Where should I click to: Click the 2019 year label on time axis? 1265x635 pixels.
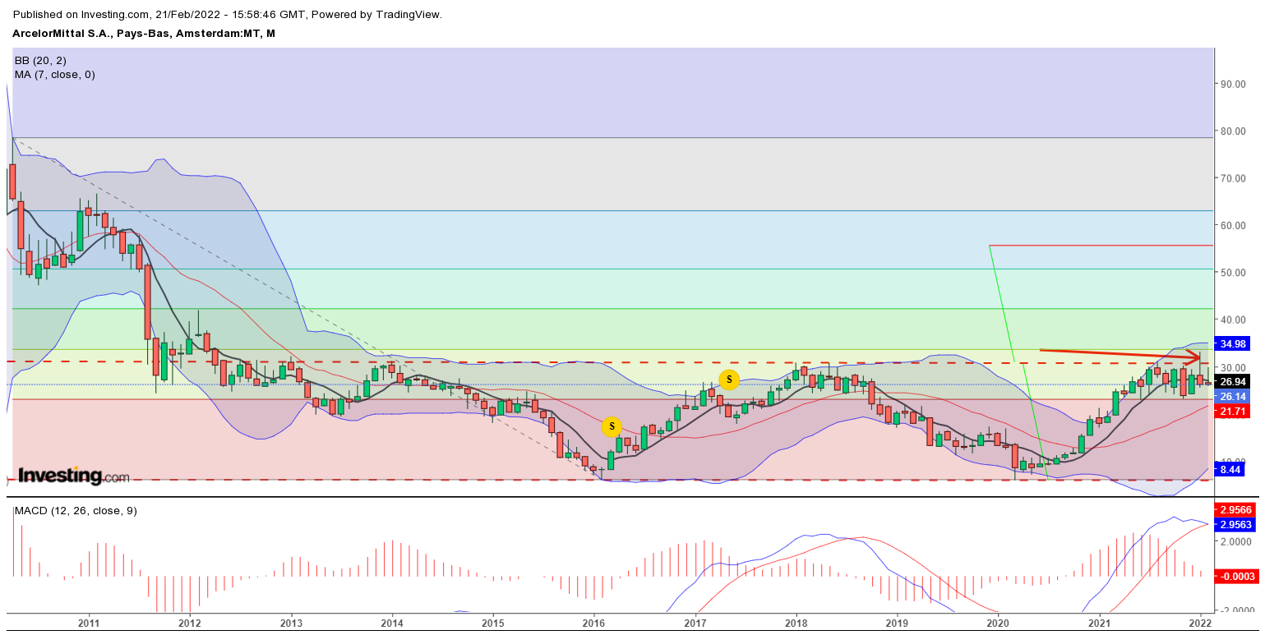(x=898, y=623)
